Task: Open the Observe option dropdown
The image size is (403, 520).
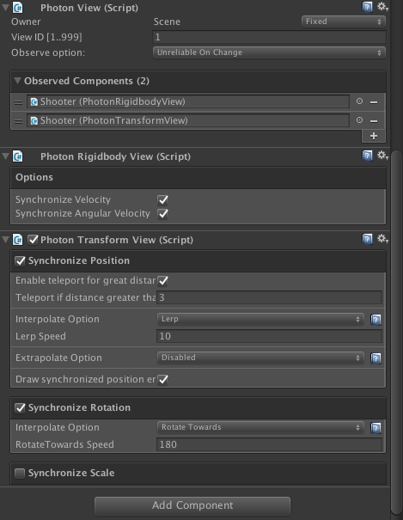Action: [269, 52]
